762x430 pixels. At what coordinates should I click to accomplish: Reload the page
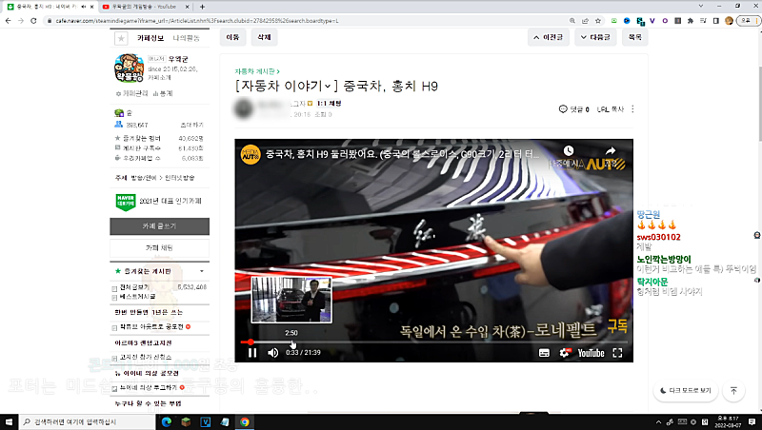[x=33, y=21]
